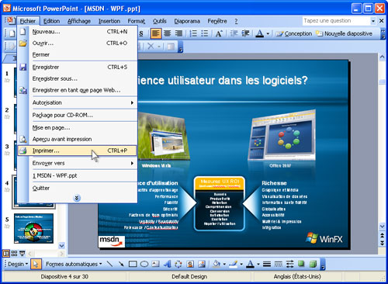
Task: Choose Fermer from Fichier menu
Action: 77,54
